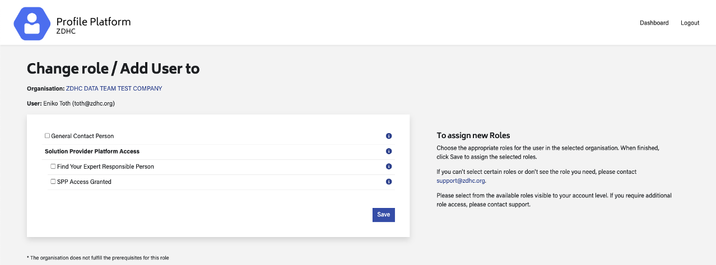Image resolution: width=716 pixels, height=265 pixels.
Task: Click the Change role / Add User to heading
Action: pos(113,69)
